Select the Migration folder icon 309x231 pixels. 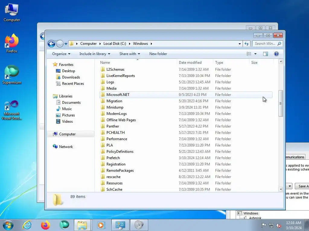103,101
